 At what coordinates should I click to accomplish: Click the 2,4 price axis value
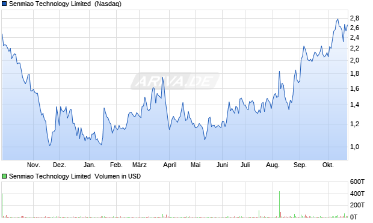[x=355, y=37]
